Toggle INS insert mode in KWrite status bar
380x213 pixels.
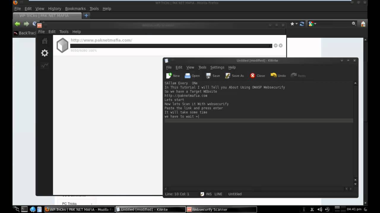[209, 194]
